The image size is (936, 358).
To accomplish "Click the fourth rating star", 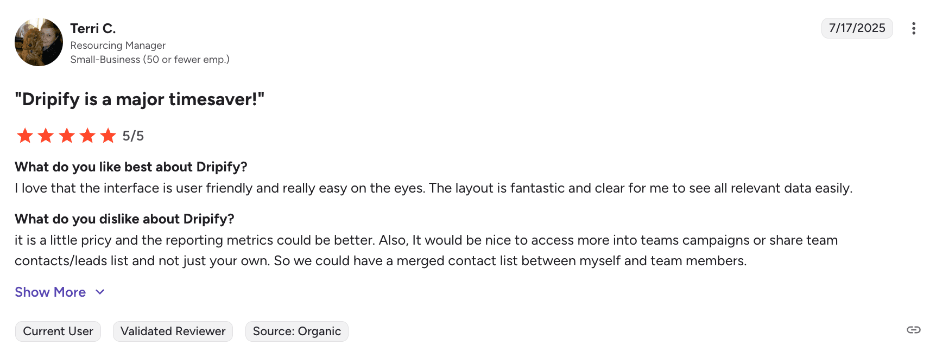I will click(x=87, y=136).
